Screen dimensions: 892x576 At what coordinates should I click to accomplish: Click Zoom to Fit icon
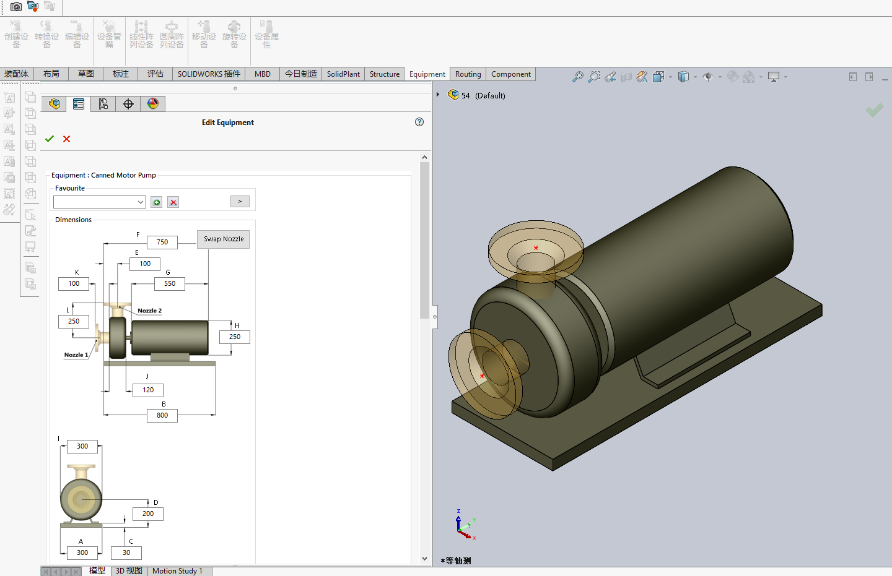577,77
